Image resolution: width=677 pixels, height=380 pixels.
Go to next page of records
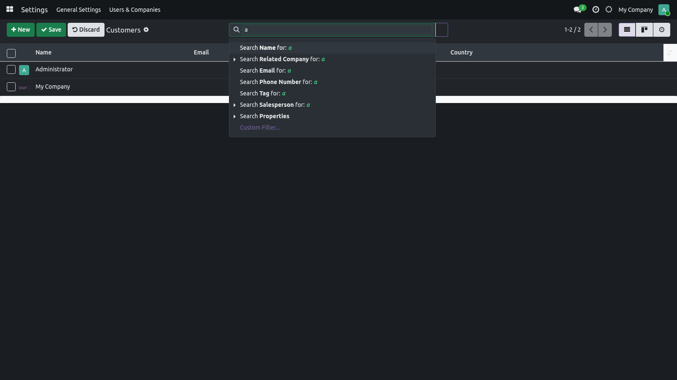(x=605, y=30)
